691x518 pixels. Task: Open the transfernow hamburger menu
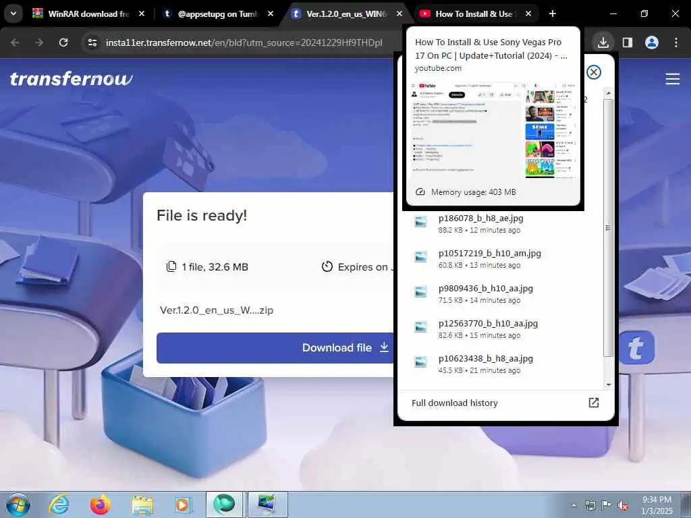click(x=673, y=79)
